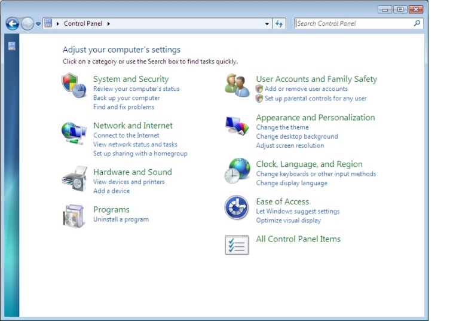Select Optimize visual display
Image resolution: width=450 pixels, height=321 pixels.
pyautogui.click(x=289, y=221)
